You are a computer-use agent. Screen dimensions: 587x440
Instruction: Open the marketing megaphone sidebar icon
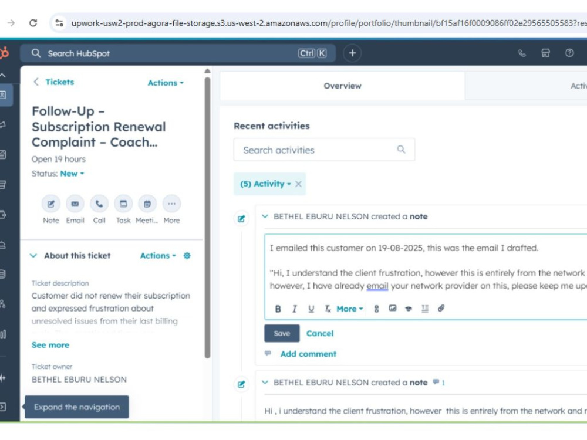coord(3,124)
